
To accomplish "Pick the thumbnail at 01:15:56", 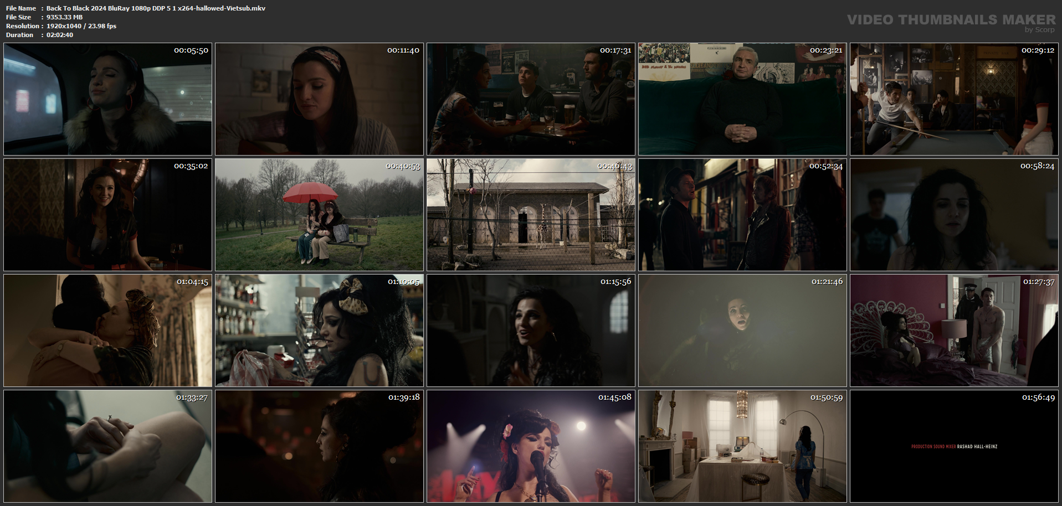I will pos(531,331).
